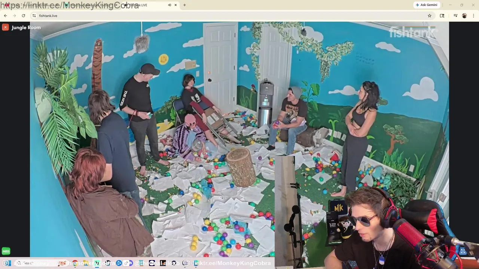Open the media playback controls icon
479x269 pixels.
pyautogui.click(x=455, y=16)
